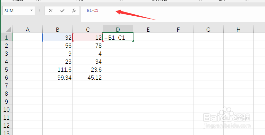This screenshot has width=265, height=135.
Task: Select column F header
Action: (x=178, y=29)
